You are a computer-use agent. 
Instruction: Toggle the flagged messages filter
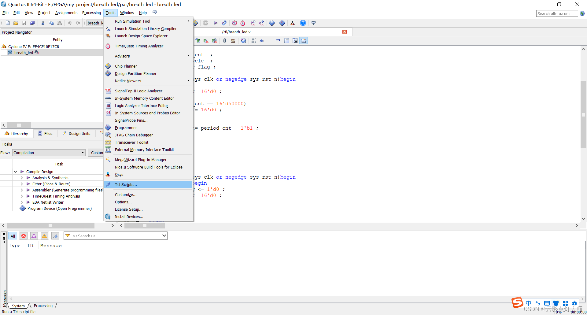pyautogui.click(x=55, y=236)
